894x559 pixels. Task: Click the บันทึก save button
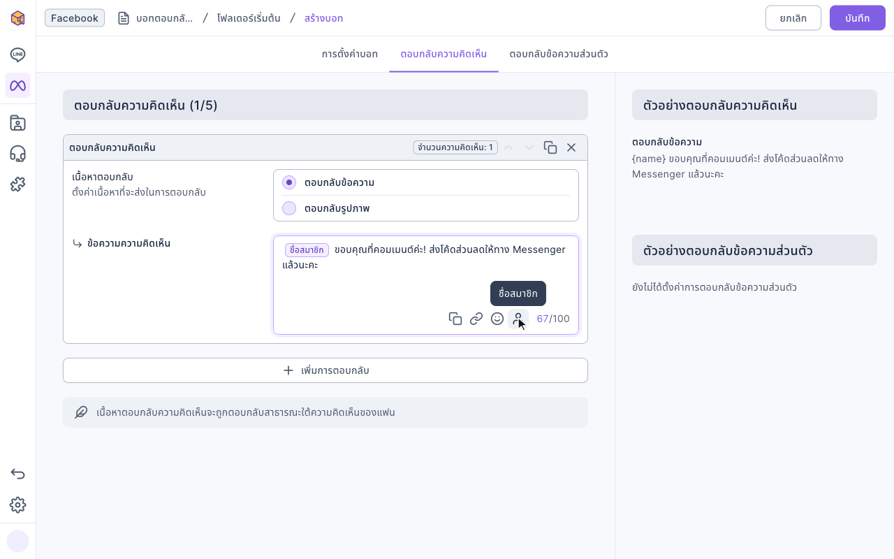pyautogui.click(x=858, y=18)
